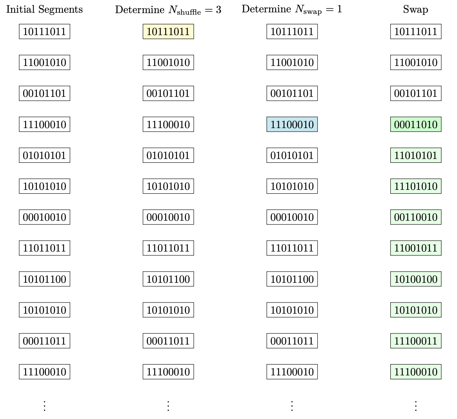
Task: Click the green 00011010 box in Swap column
Action: 416,125
